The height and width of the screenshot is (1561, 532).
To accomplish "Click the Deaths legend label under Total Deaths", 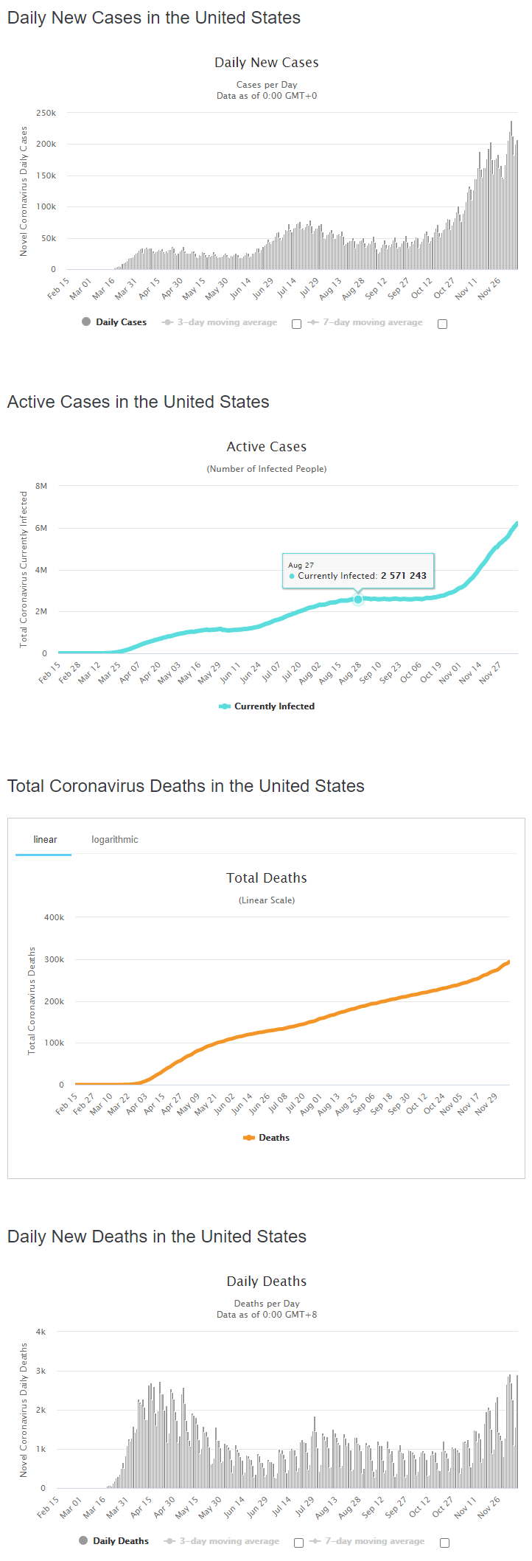I will click(274, 1138).
